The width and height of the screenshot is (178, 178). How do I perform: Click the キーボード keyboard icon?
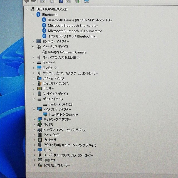point(39,62)
